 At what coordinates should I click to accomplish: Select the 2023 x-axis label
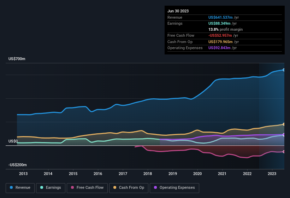pyautogui.click(x=272, y=174)
